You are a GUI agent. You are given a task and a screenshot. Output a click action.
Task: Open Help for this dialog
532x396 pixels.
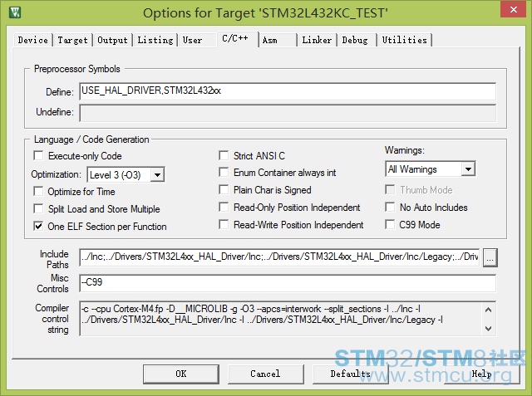482,374
